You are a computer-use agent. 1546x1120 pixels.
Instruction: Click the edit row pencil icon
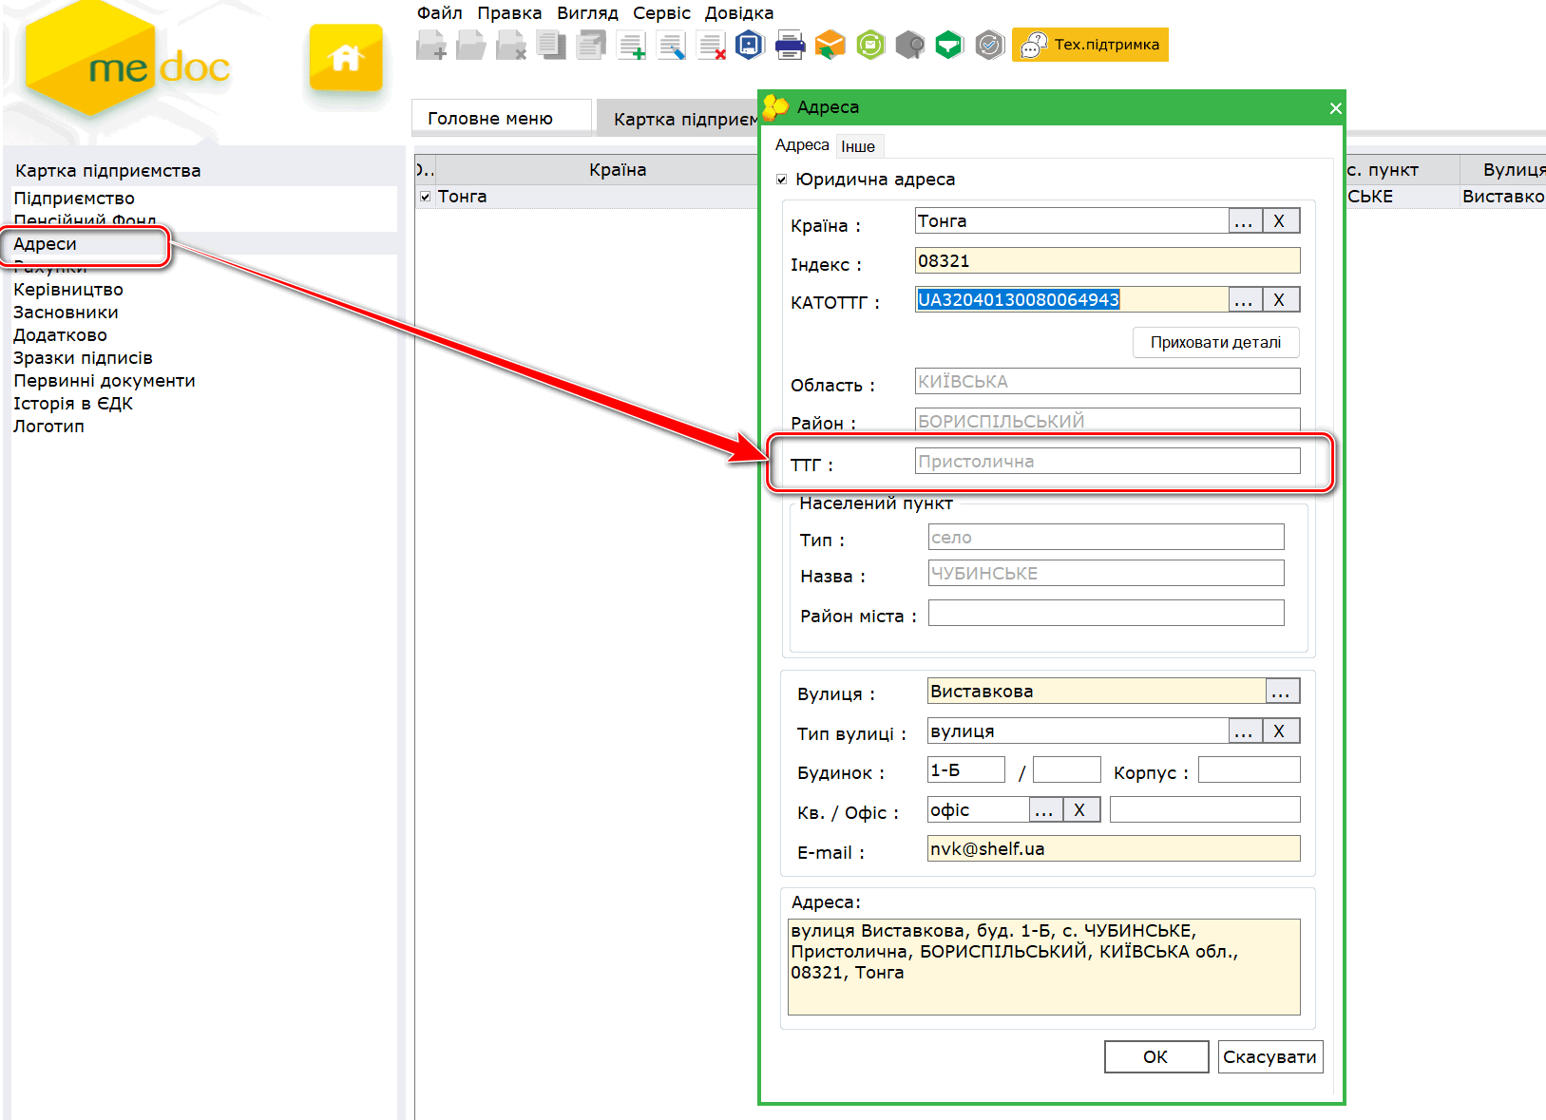671,45
